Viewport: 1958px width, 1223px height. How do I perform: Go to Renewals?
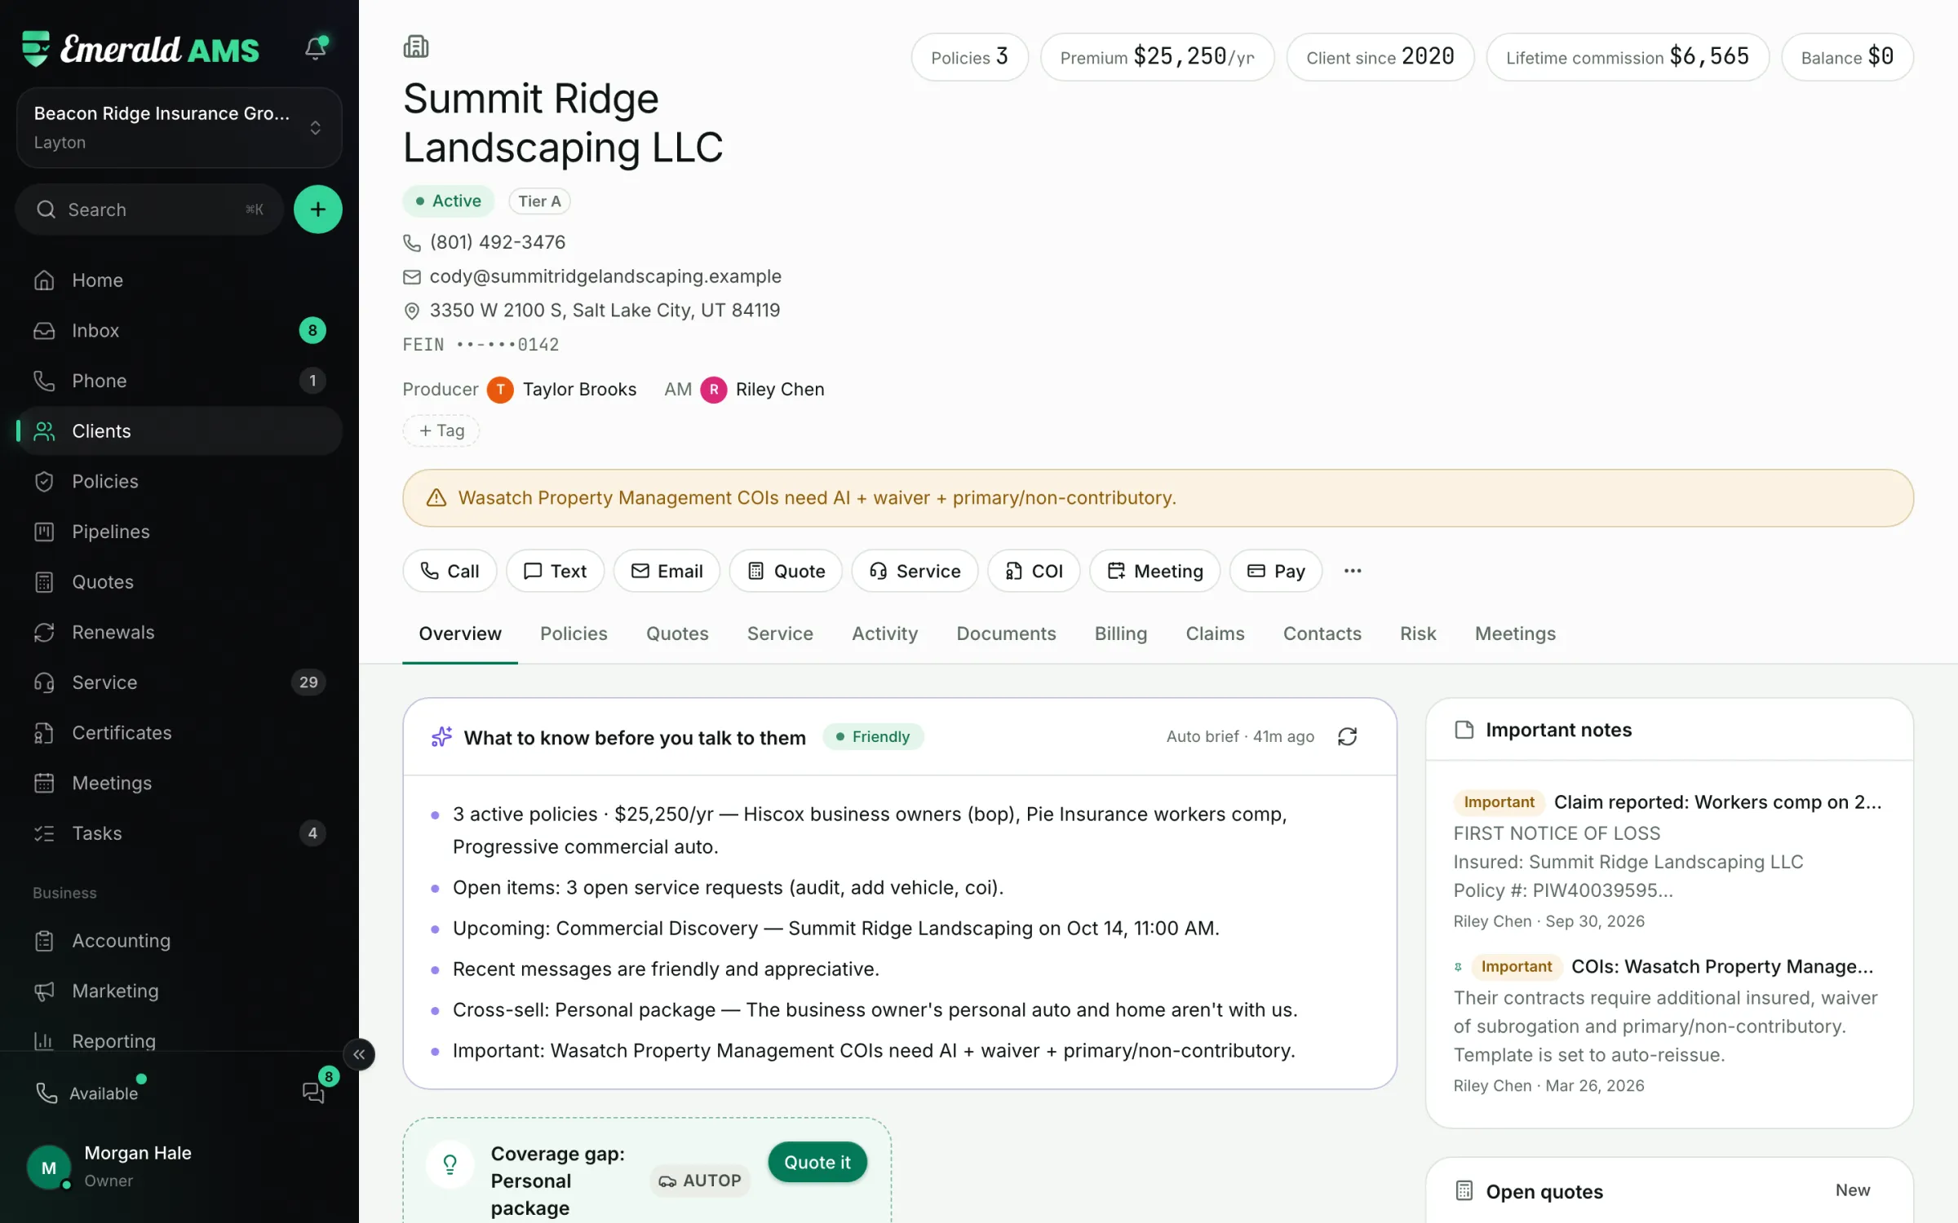[x=179, y=632]
